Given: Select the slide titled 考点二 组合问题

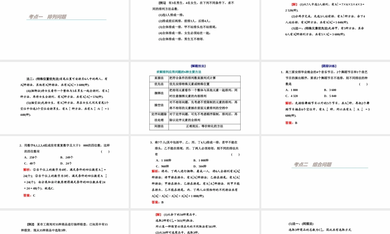Looking at the screenshot, I should [x=326, y=172].
